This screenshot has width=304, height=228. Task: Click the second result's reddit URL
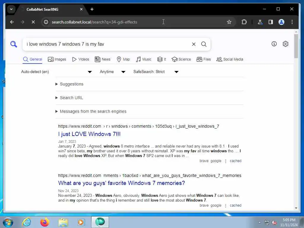(x=150, y=176)
